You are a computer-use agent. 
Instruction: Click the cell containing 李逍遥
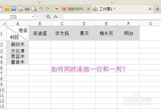click(x=40, y=33)
